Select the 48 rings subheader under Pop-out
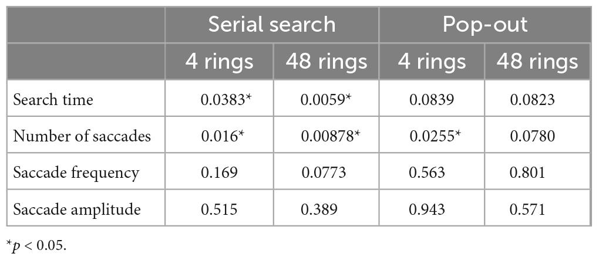This screenshot has height=260, width=599. pyautogui.click(x=537, y=61)
